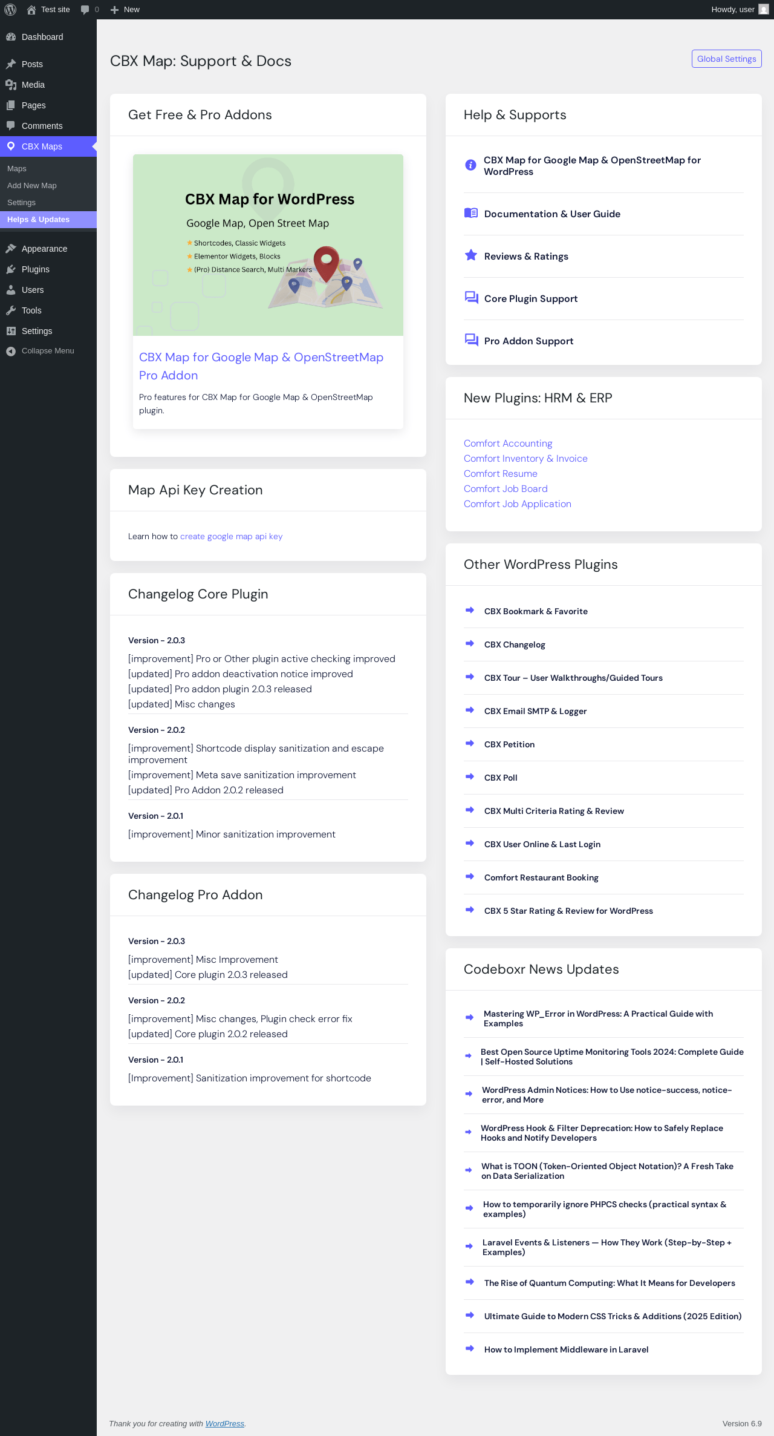Open the CBX Petition plugin link
The width and height of the screenshot is (774, 1436).
509,745
